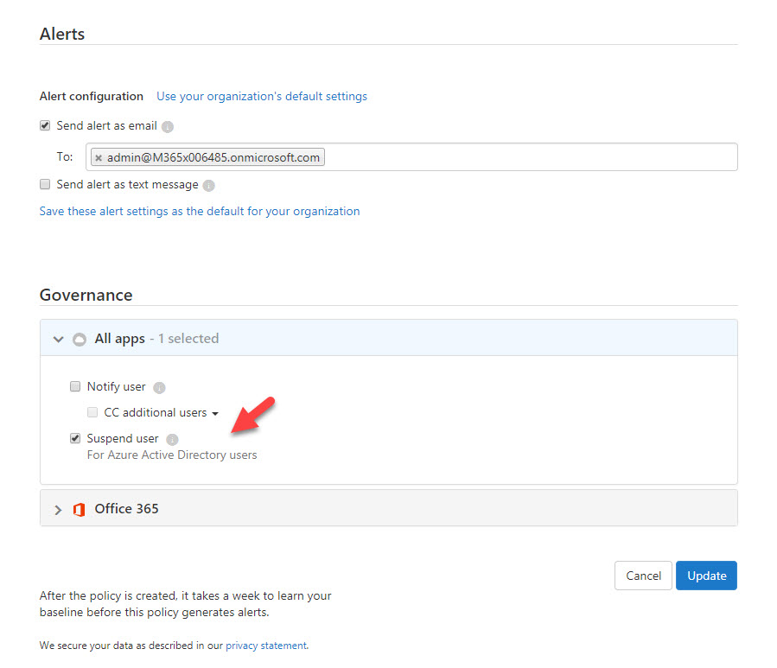Click info icon next to Send alert as email

coord(168,127)
